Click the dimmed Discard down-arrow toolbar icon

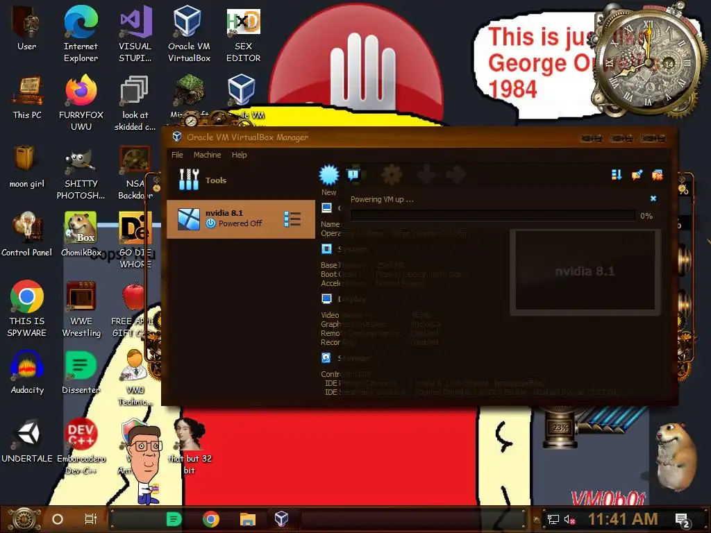[426, 174]
